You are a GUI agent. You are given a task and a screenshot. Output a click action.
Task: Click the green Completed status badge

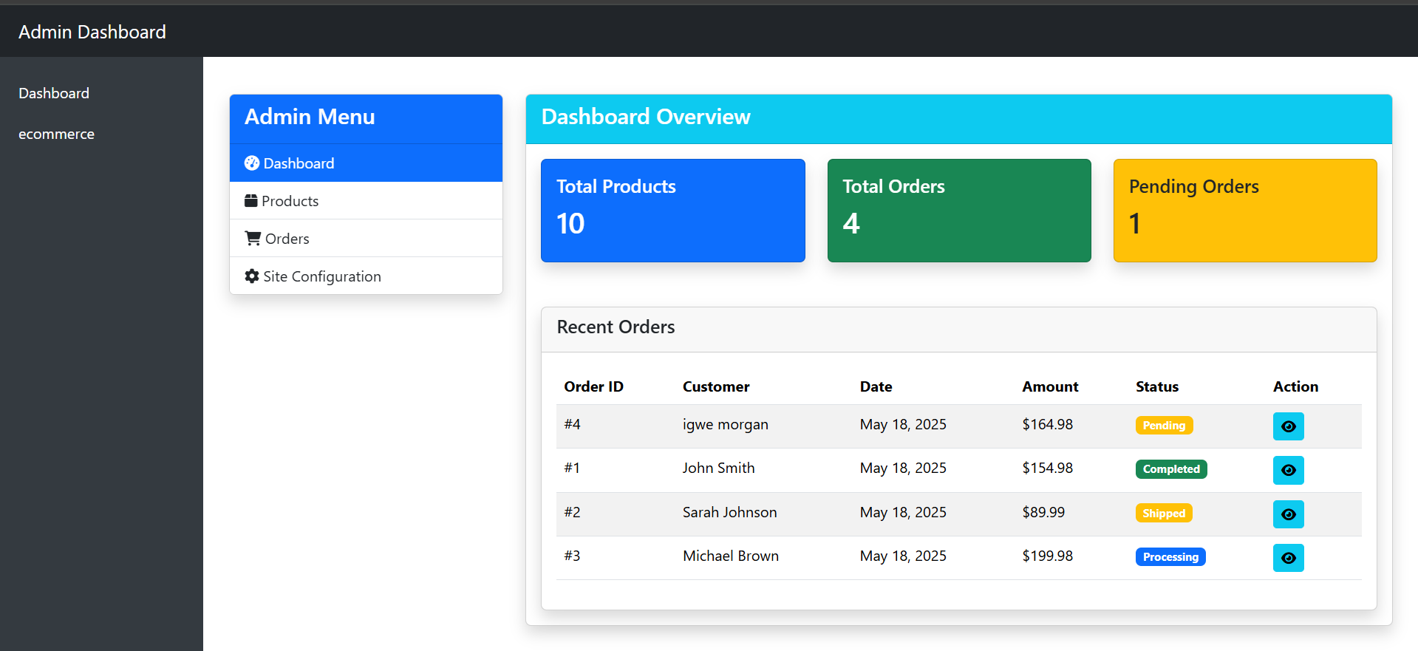click(x=1171, y=469)
